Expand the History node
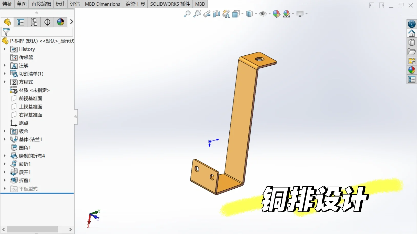The height and width of the screenshot is (234, 417). [5, 49]
